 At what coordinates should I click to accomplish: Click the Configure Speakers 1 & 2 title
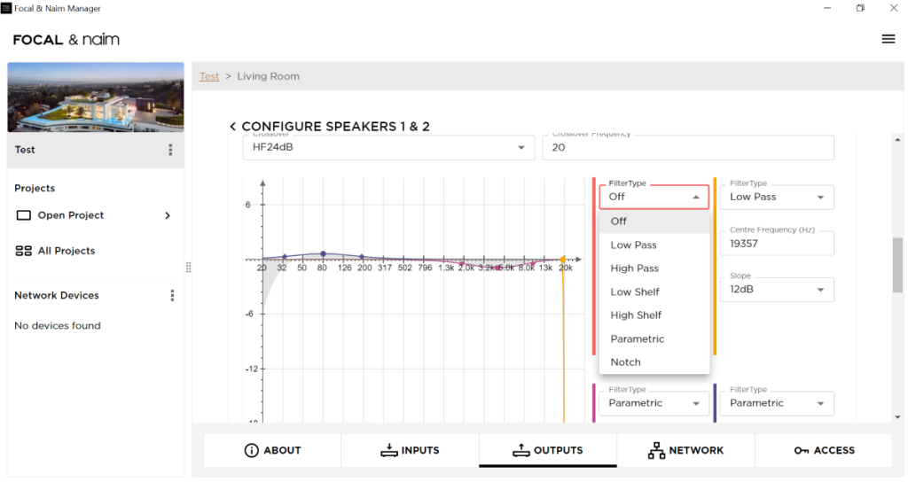click(335, 126)
